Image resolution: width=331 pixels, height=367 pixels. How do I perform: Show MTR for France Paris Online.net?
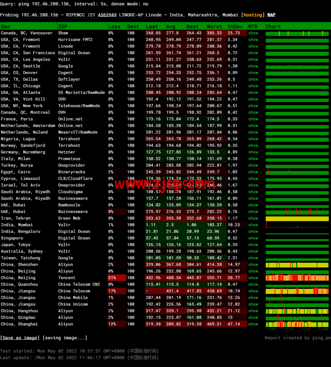pyautogui.click(x=253, y=119)
